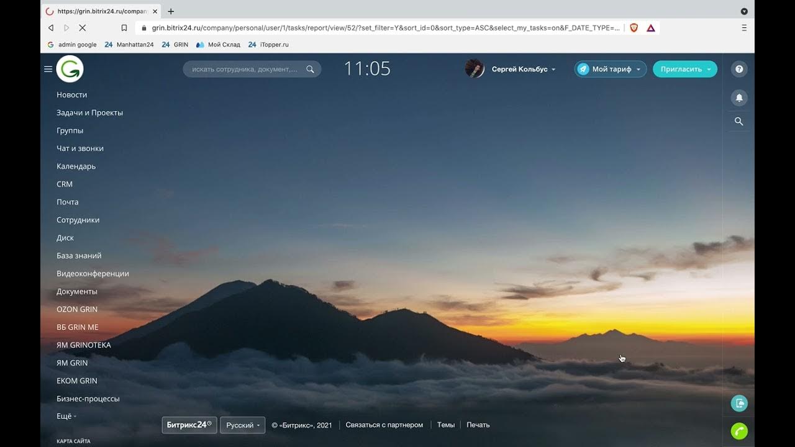Open Бизнес-процессы menu item

tap(88, 399)
